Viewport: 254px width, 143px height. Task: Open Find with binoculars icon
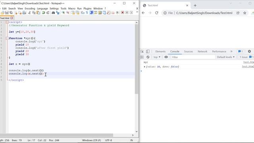53,13
